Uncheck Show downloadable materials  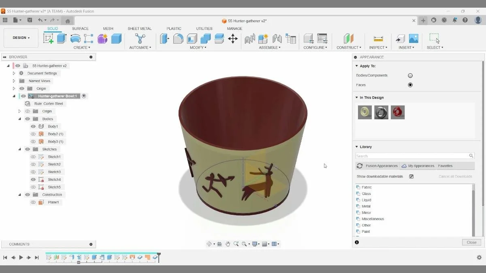(410, 176)
